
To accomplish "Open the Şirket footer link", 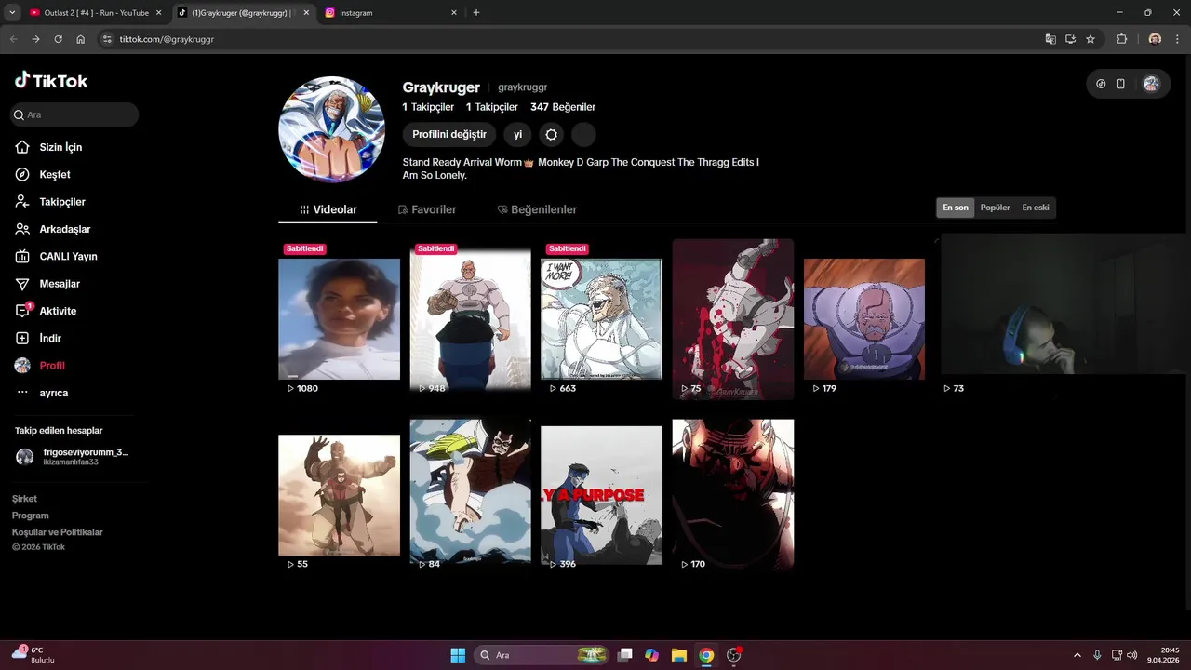I will tap(24, 499).
